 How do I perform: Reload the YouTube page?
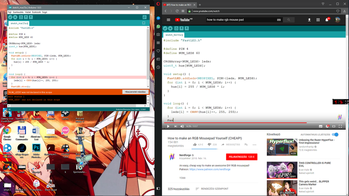(177, 11)
